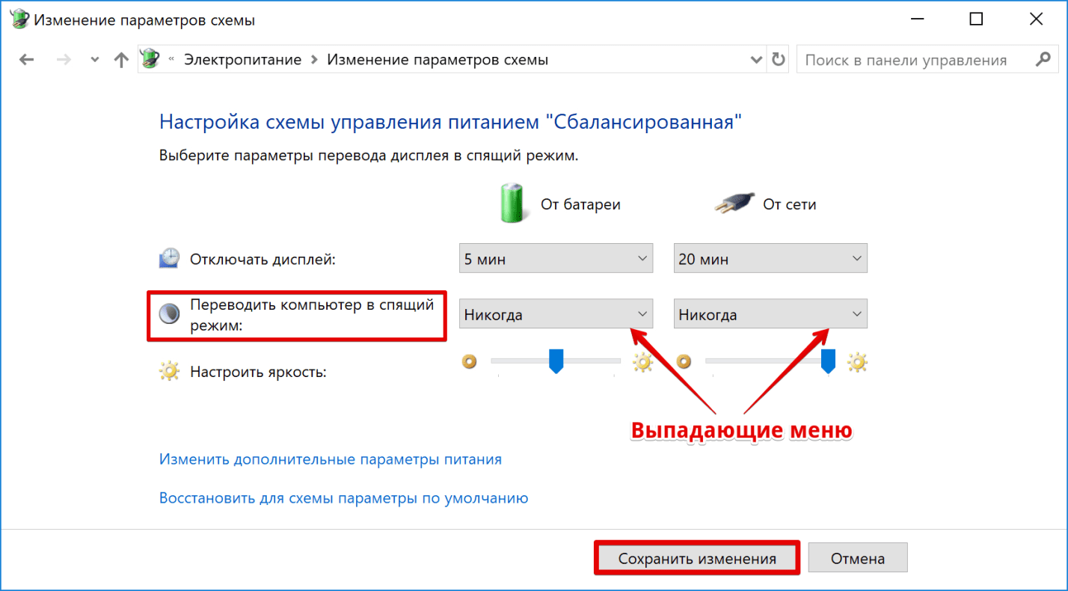Expand address bar history dropdown
The width and height of the screenshot is (1068, 591).
tap(755, 60)
